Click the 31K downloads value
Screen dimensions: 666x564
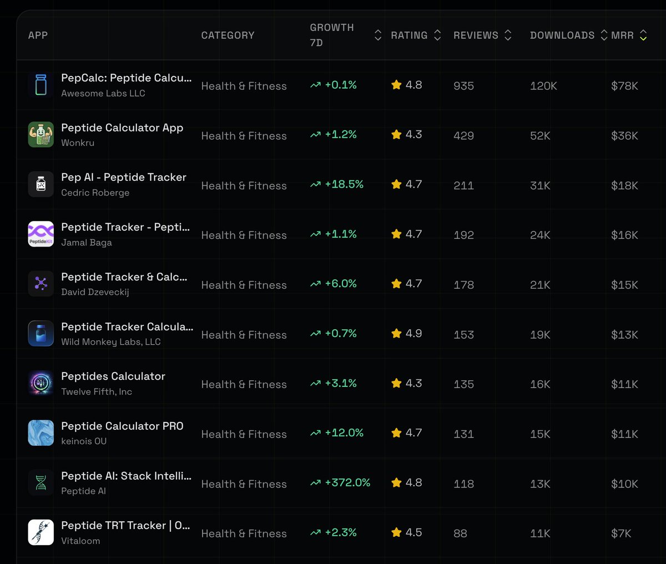540,185
